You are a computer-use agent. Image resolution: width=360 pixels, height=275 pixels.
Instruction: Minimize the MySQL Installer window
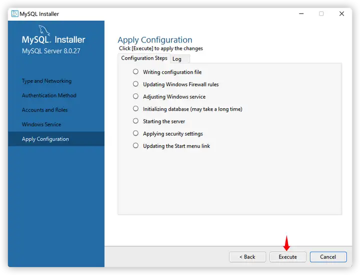coord(301,14)
